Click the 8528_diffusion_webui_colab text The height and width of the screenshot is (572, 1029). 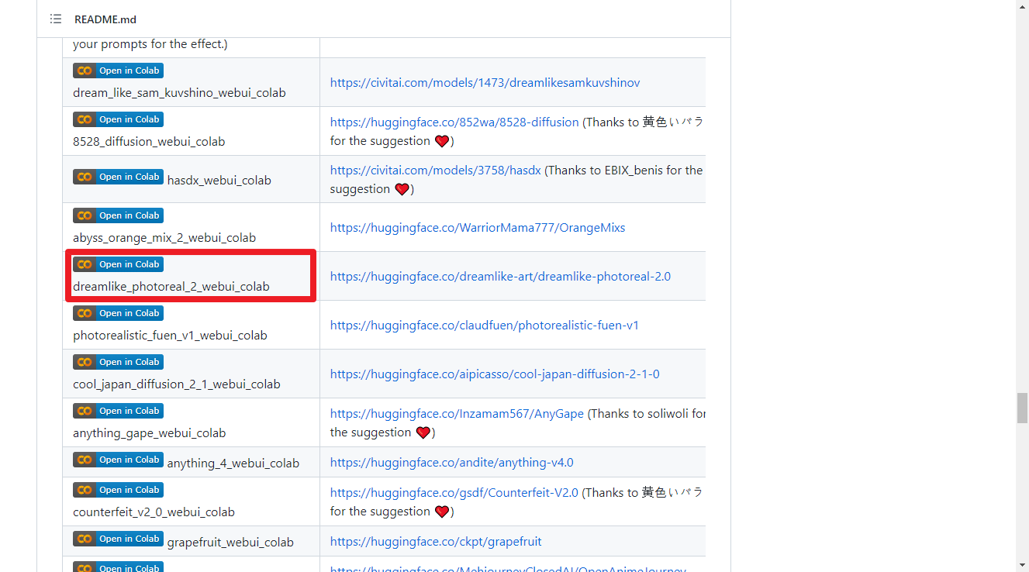click(149, 142)
